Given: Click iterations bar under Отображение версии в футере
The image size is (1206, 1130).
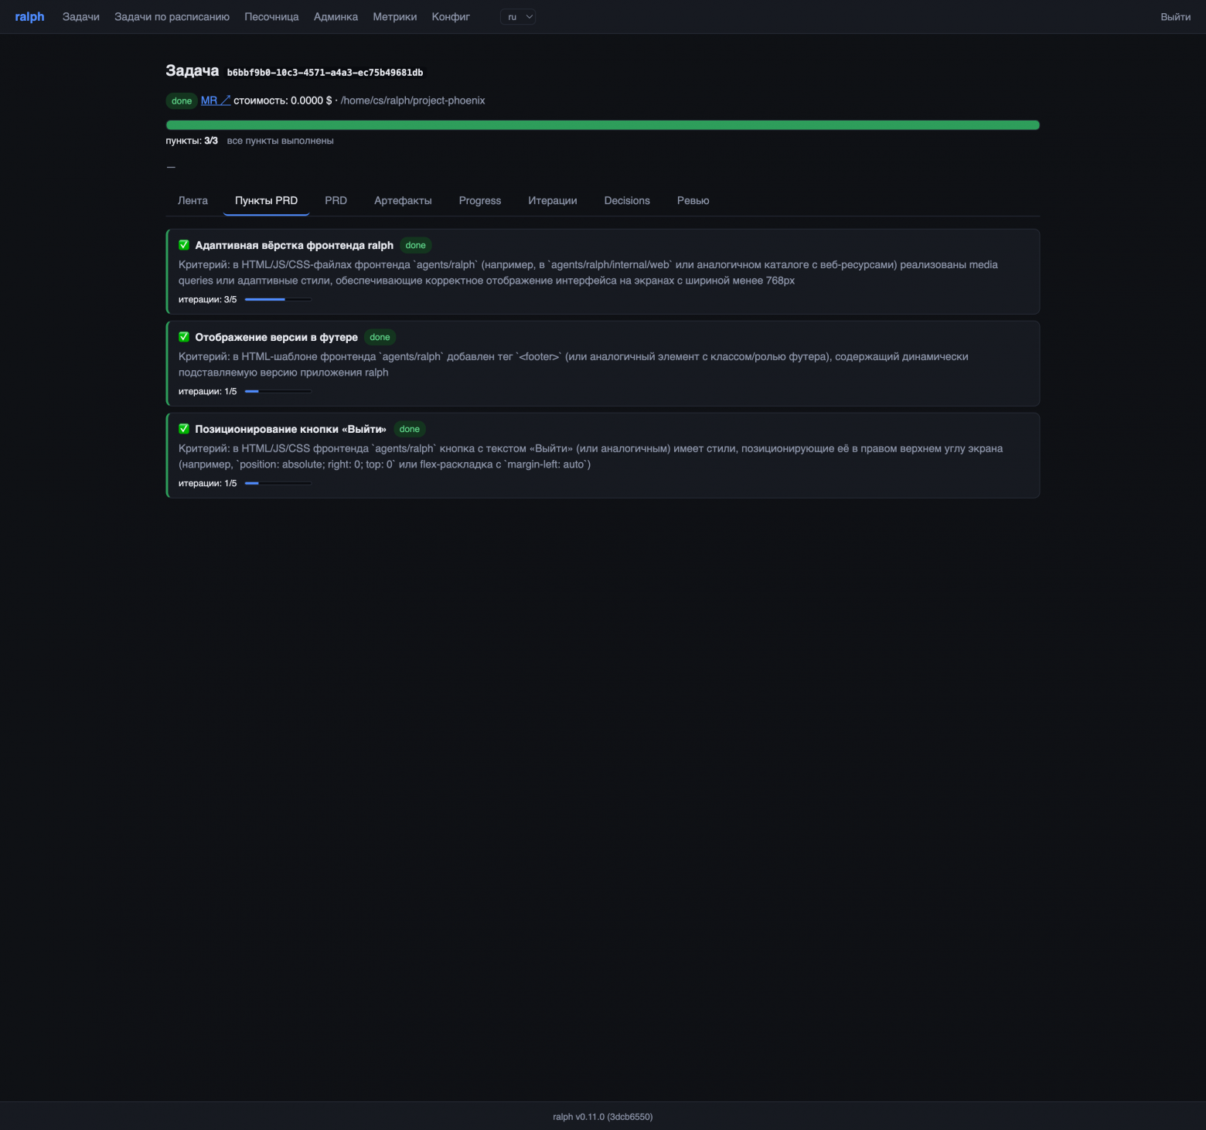Looking at the screenshot, I should click(278, 392).
